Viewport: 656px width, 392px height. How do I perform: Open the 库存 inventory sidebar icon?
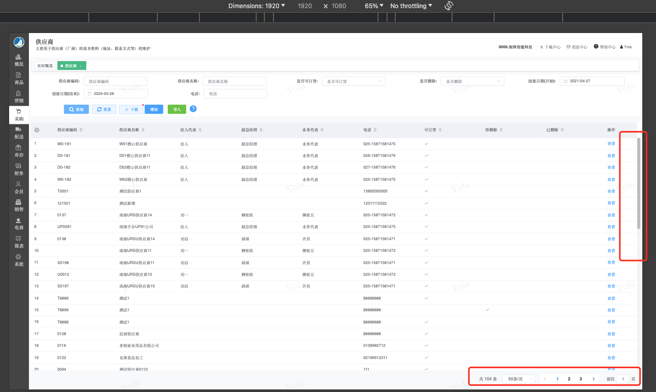19,150
